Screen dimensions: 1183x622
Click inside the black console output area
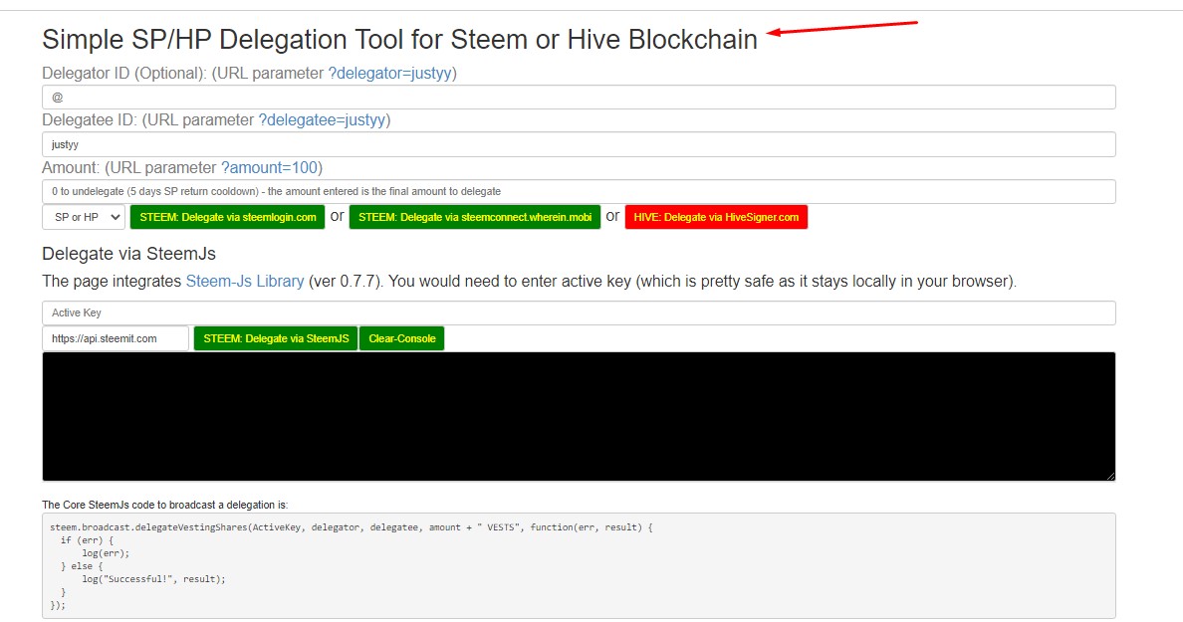[x=579, y=416]
